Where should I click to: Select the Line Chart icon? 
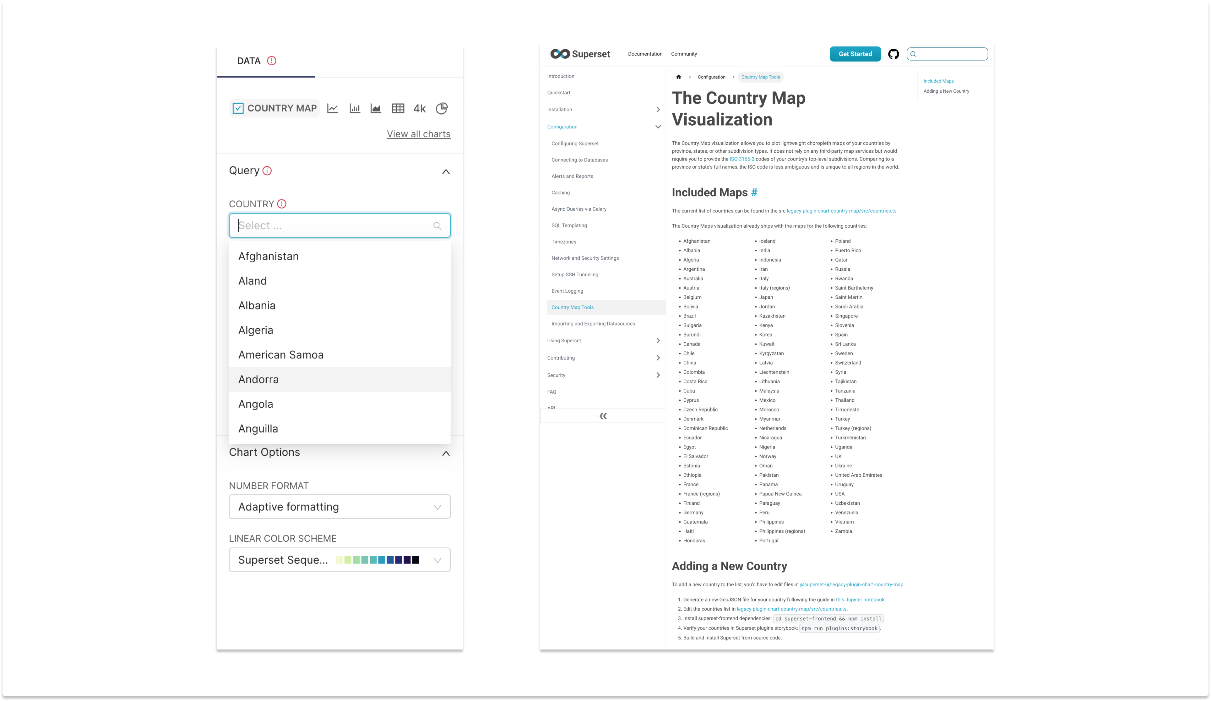click(x=332, y=108)
